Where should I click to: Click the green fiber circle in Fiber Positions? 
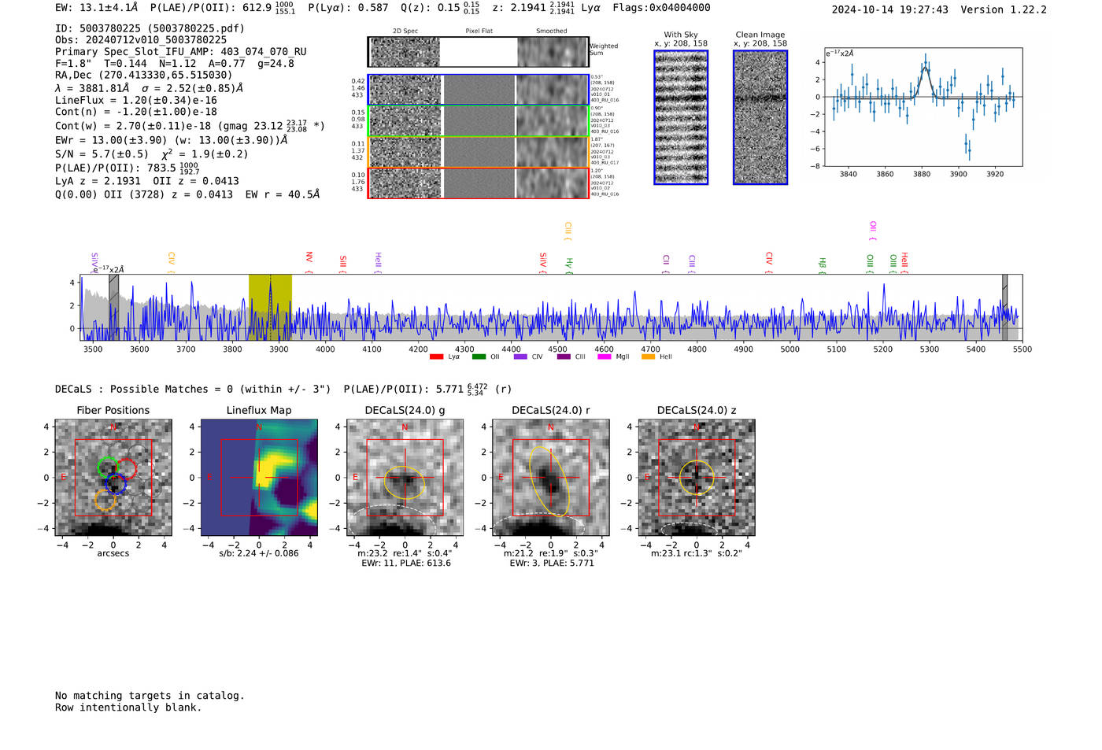pyautogui.click(x=108, y=467)
